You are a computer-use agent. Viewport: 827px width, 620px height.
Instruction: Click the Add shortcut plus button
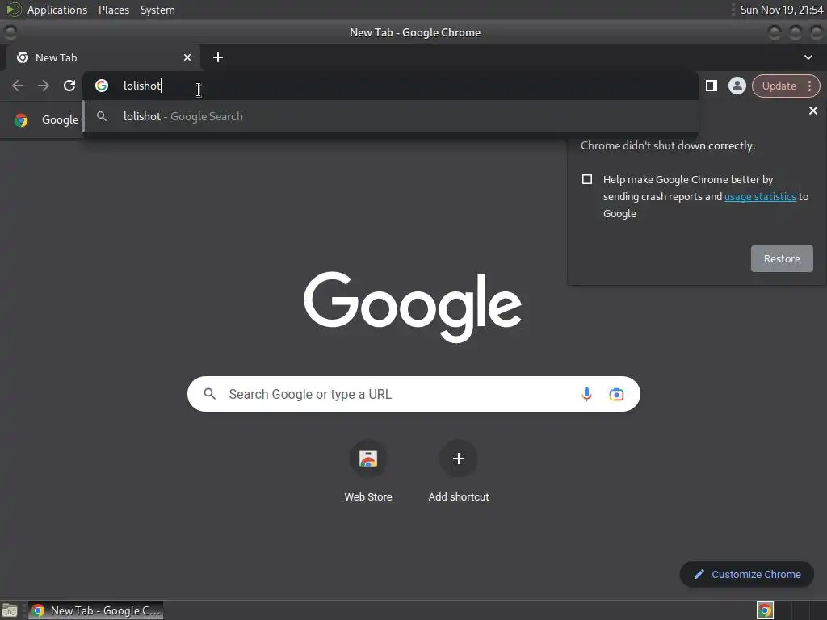pyautogui.click(x=459, y=459)
